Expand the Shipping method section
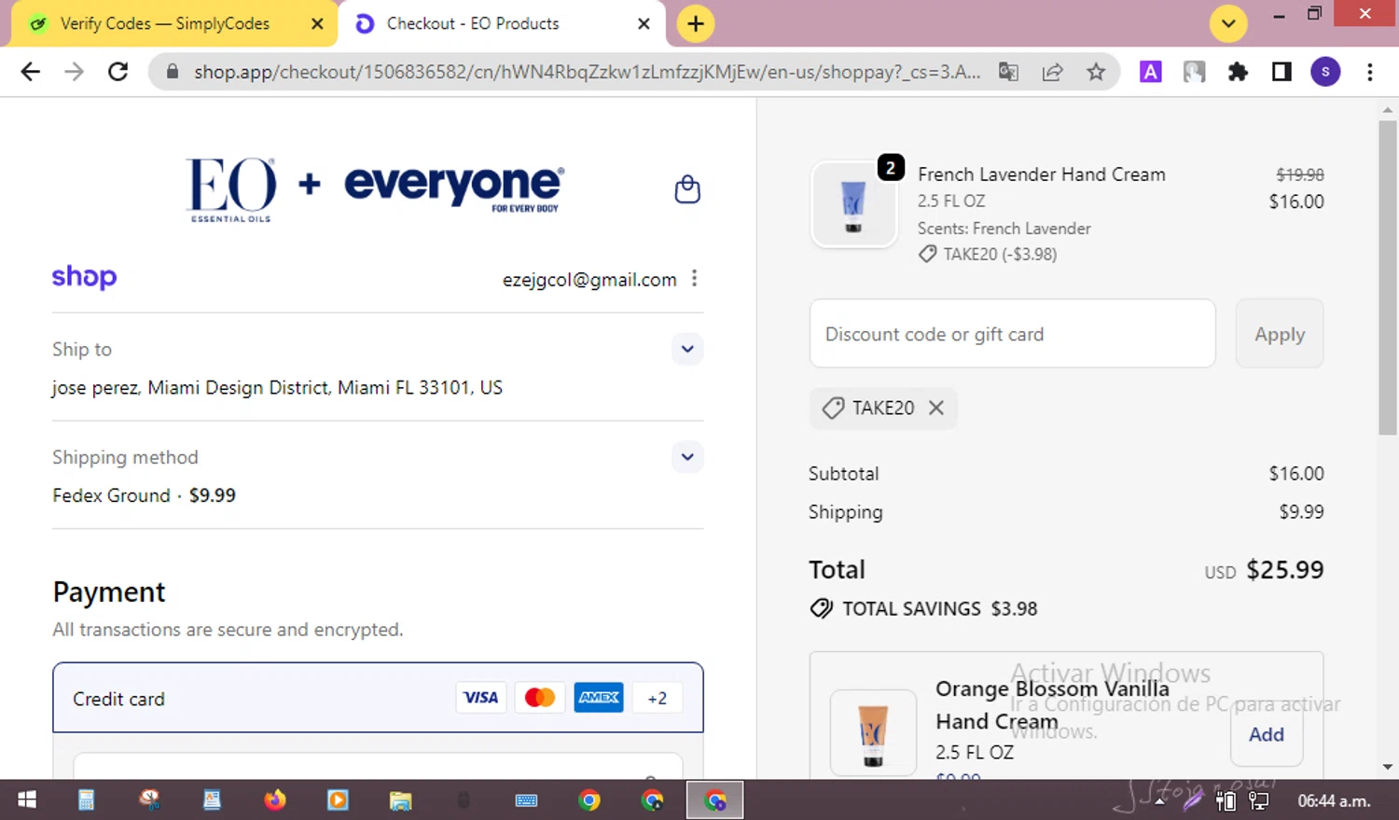The height and width of the screenshot is (820, 1399). pyautogui.click(x=687, y=457)
